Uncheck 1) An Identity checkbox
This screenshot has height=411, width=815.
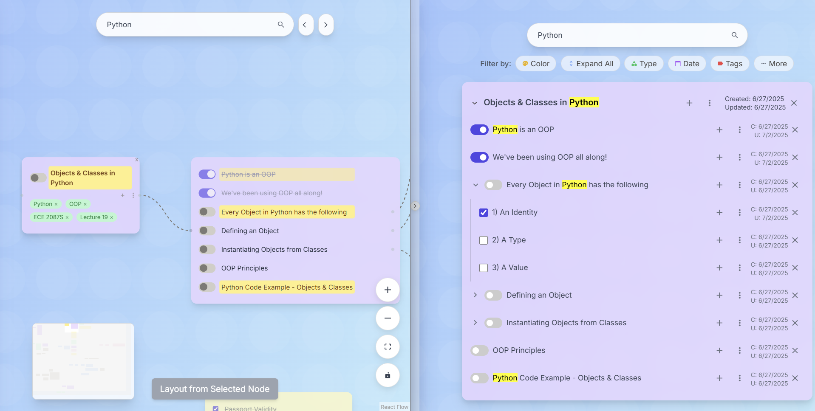484,213
